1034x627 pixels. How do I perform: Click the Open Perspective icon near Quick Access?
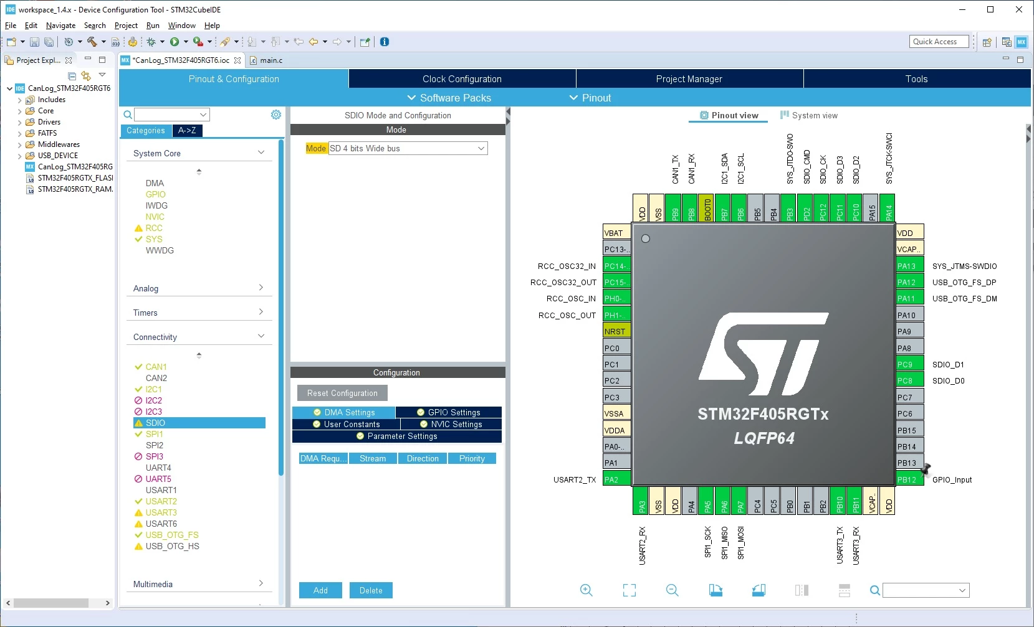click(x=987, y=42)
